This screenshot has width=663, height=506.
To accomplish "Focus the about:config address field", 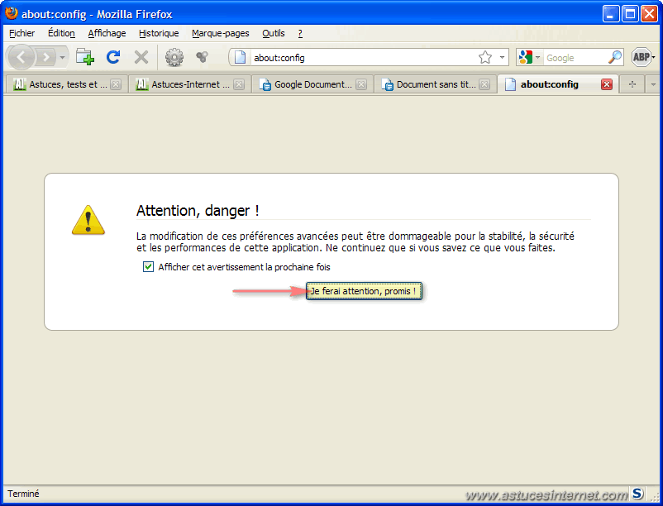I will (364, 58).
